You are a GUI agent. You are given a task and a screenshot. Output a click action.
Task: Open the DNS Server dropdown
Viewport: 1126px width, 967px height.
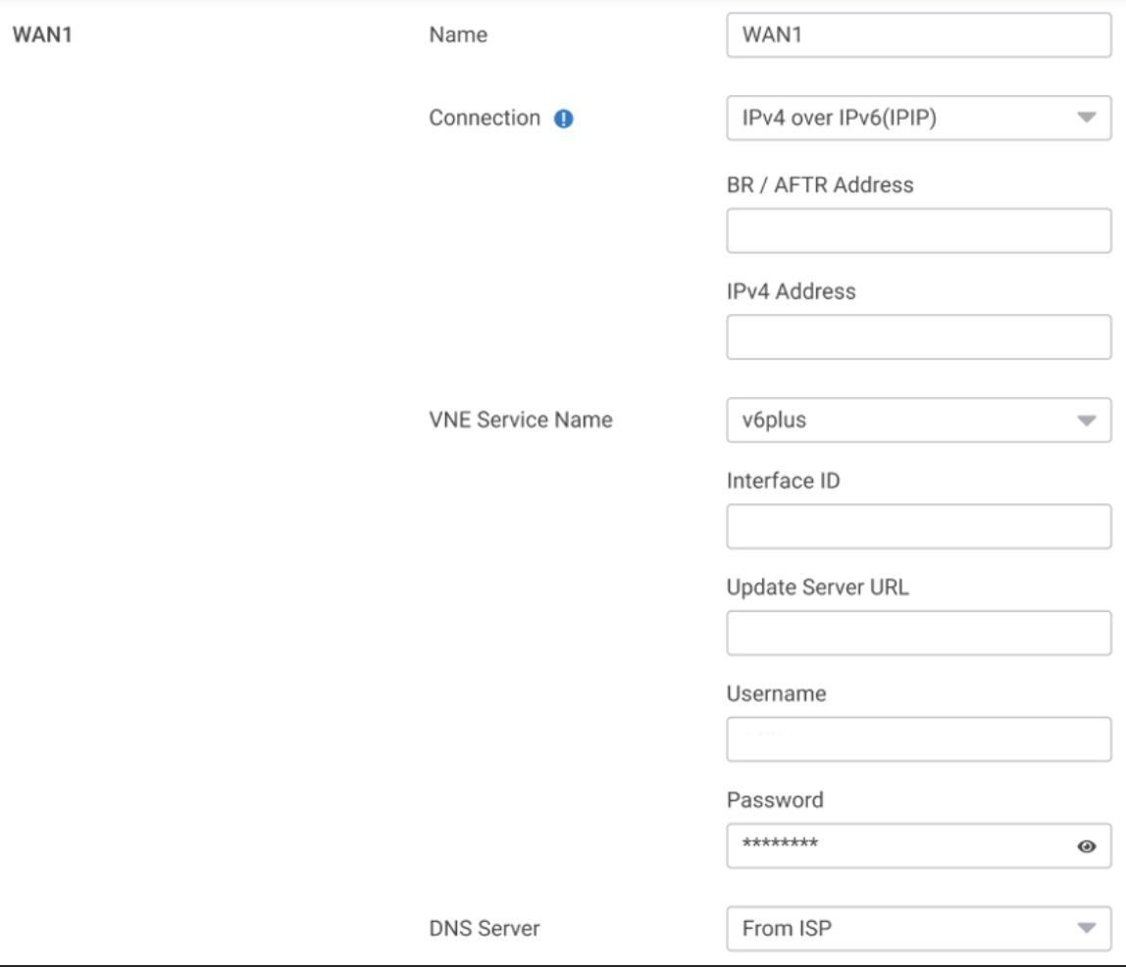tap(918, 928)
